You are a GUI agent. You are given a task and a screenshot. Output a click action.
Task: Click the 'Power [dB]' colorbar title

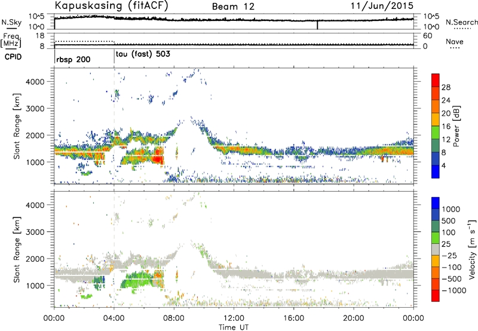pos(456,126)
